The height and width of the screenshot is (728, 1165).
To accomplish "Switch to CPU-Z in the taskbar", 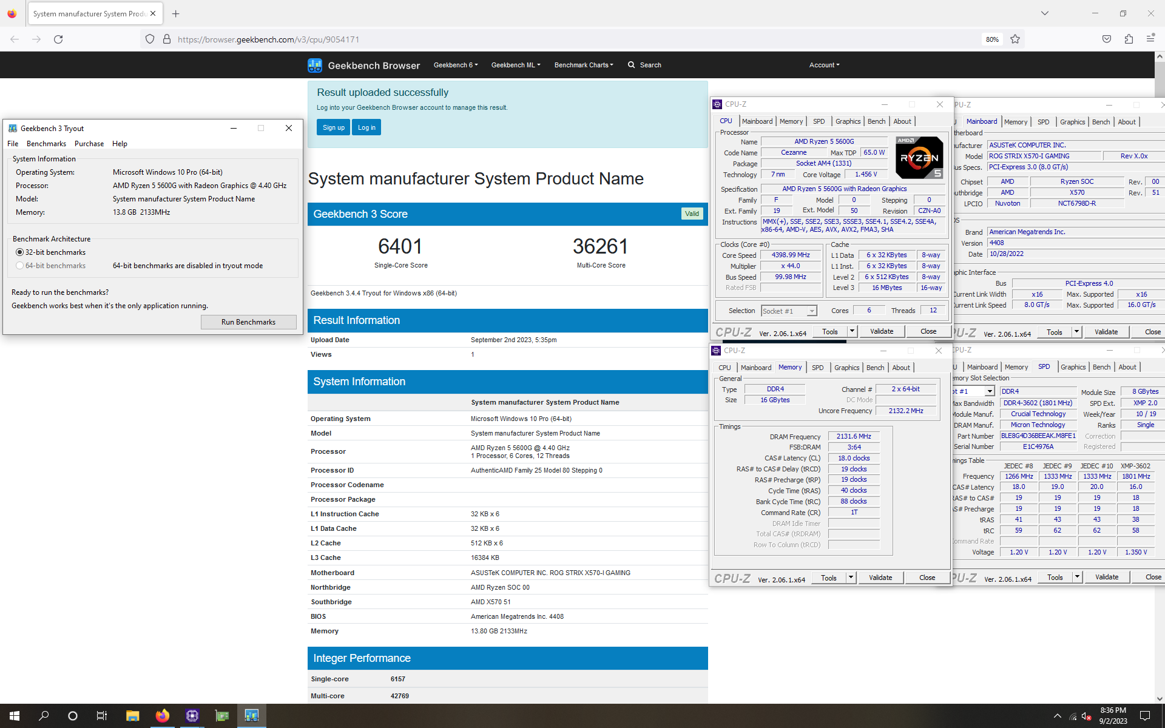I will click(192, 716).
